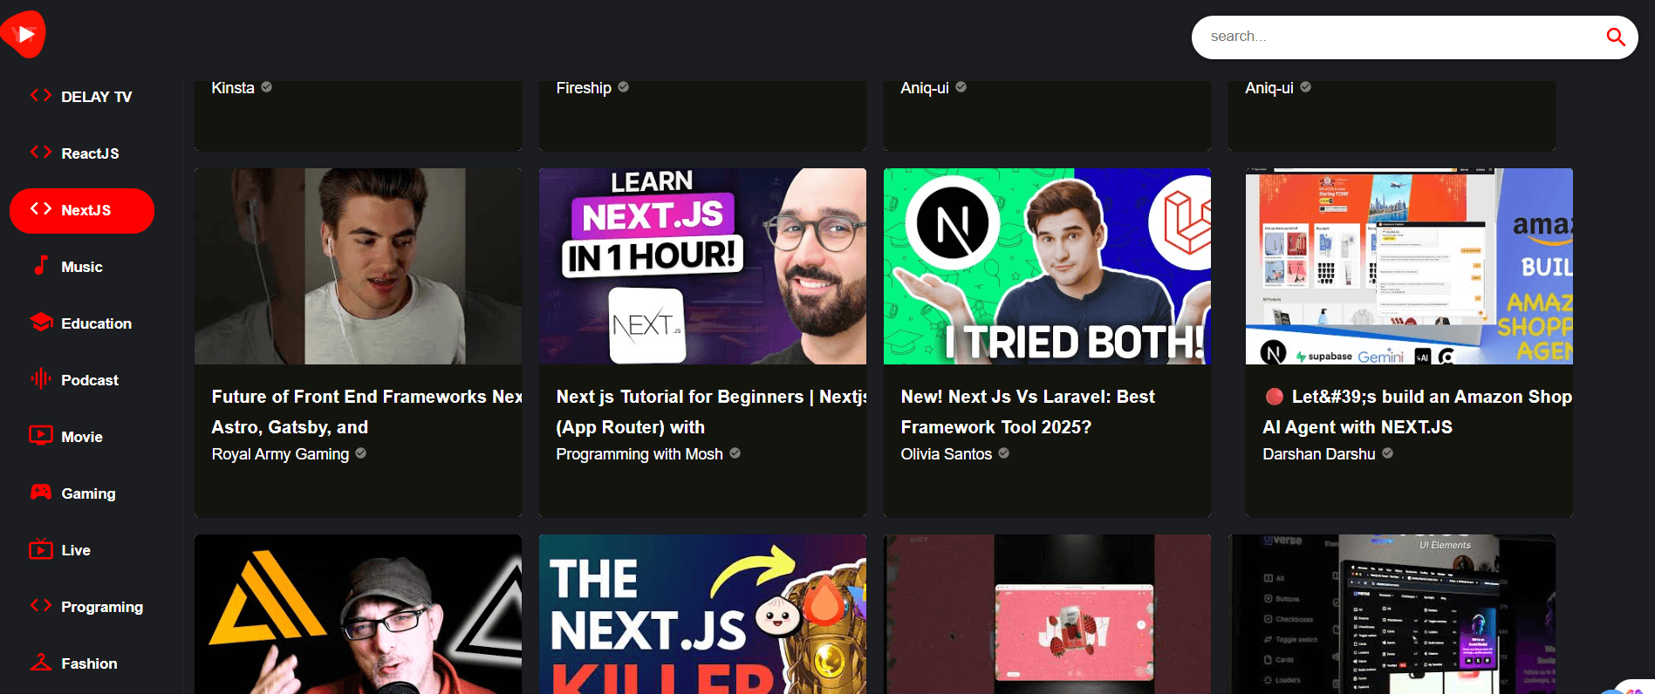Click the Live TV icon
This screenshot has height=694, width=1655.
(41, 548)
